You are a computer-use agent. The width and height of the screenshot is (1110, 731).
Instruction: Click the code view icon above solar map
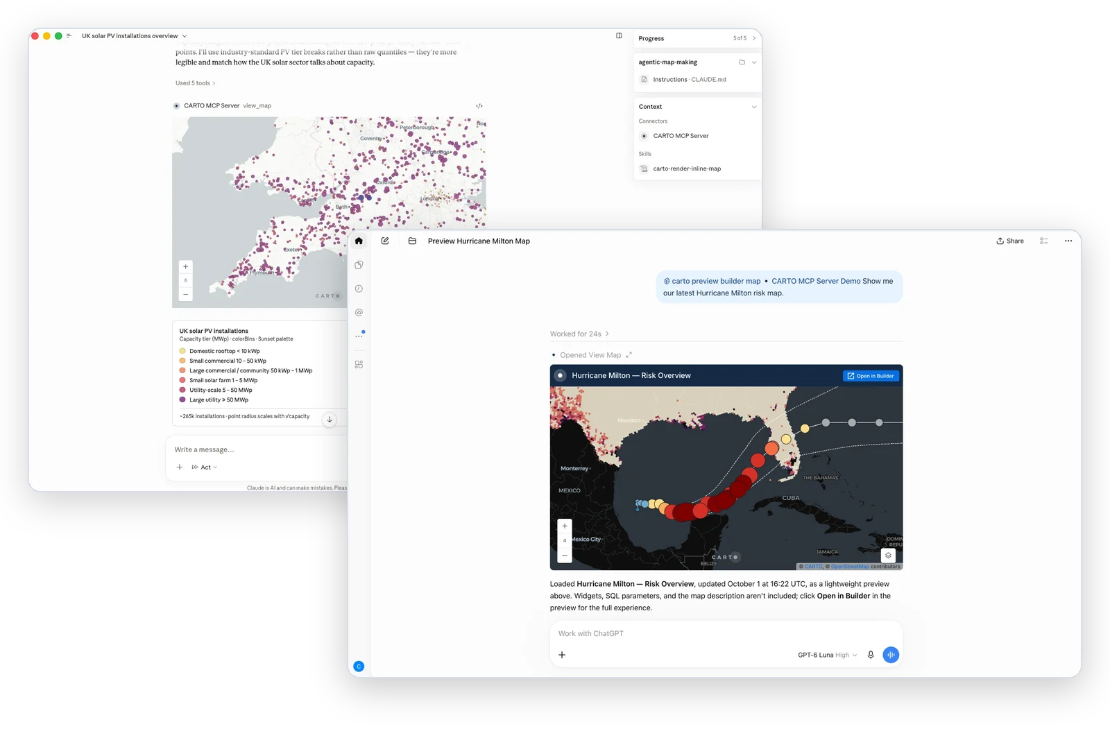pyautogui.click(x=479, y=106)
